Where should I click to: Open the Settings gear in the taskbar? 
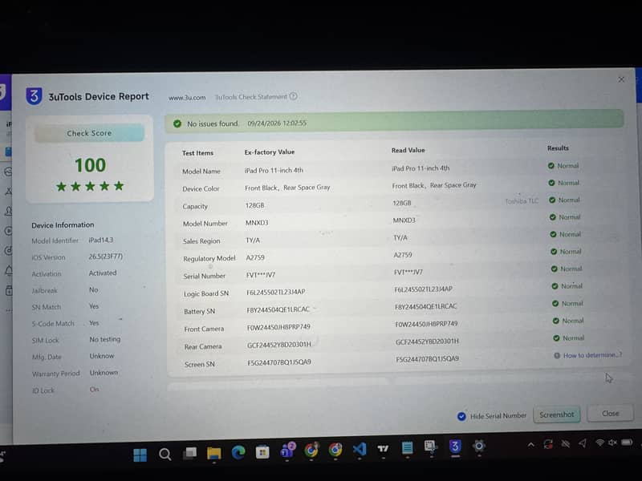pos(478,446)
